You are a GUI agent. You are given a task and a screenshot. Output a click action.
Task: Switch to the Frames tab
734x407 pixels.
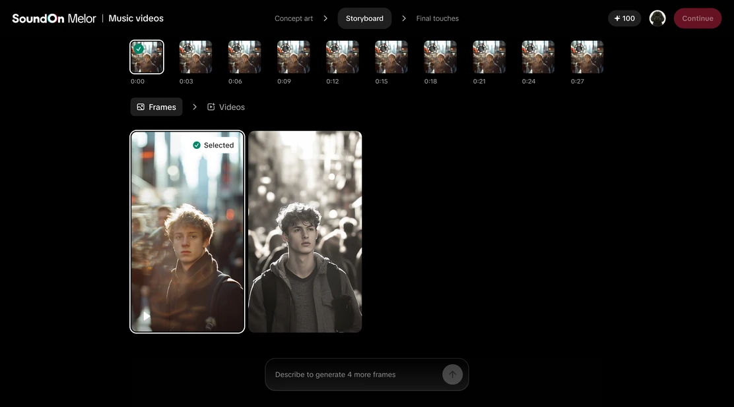[156, 107]
